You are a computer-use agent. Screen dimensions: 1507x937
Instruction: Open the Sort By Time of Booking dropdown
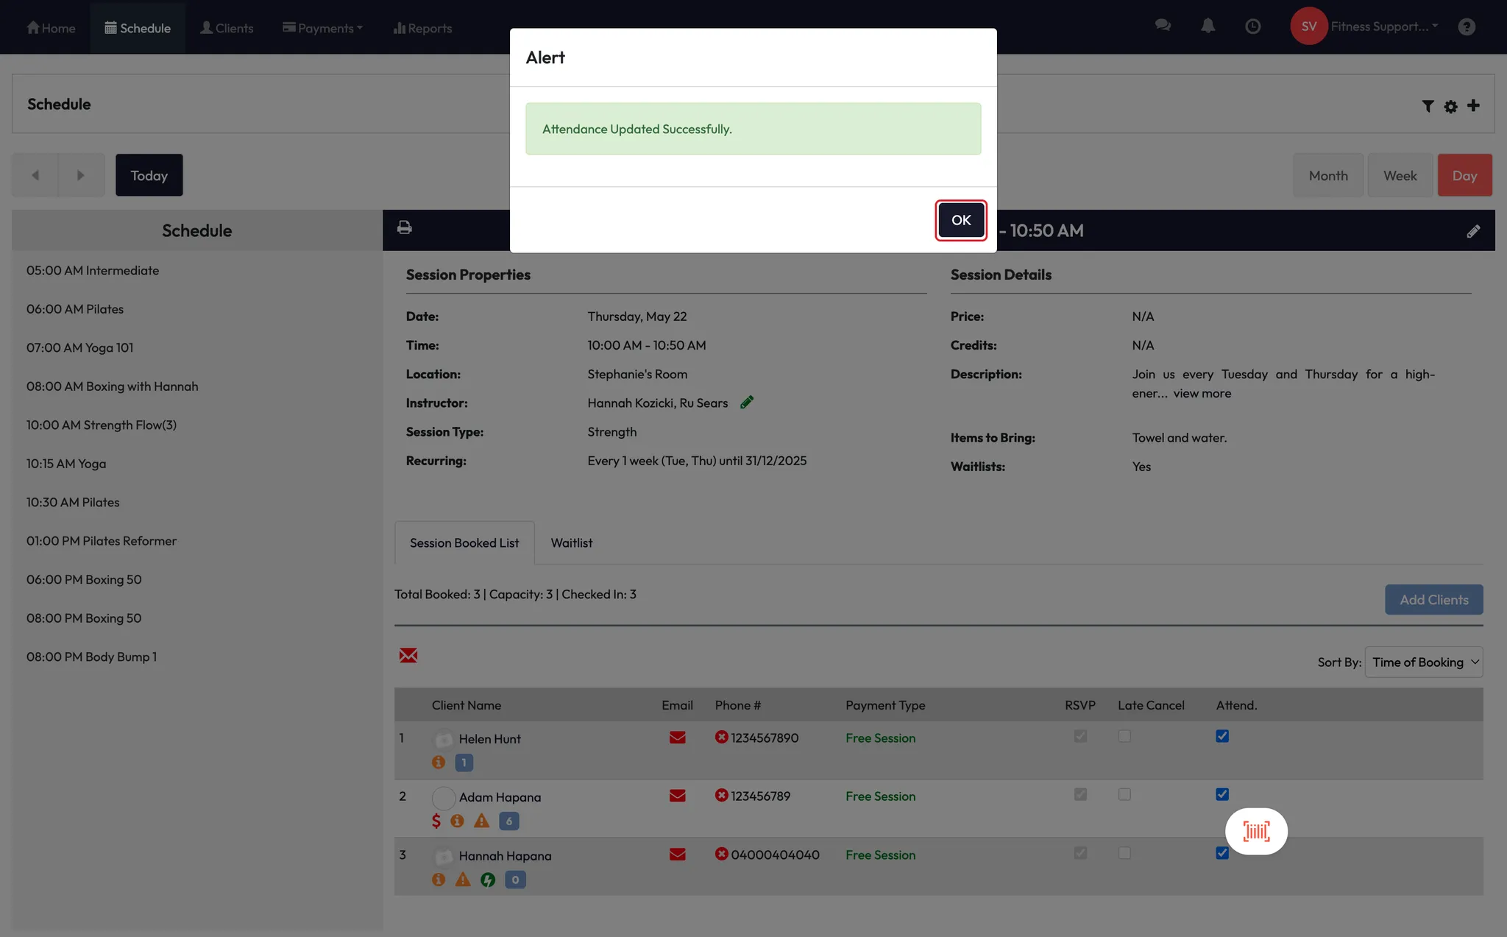[x=1423, y=662]
